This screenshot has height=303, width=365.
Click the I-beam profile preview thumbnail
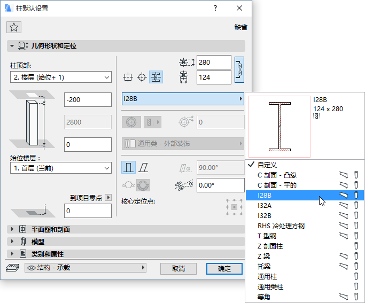pyautogui.click(x=279, y=127)
